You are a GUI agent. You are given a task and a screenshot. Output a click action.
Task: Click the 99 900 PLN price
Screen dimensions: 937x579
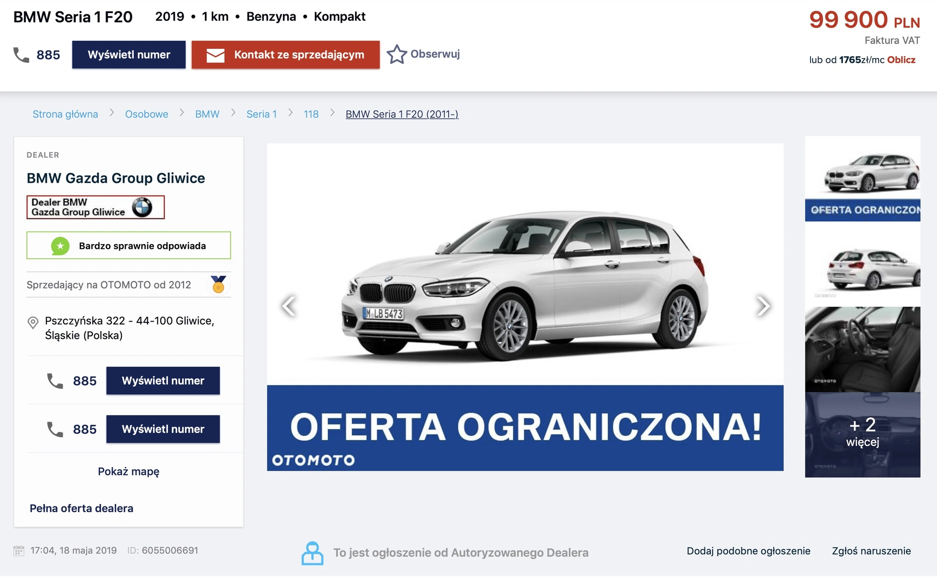[x=864, y=20]
